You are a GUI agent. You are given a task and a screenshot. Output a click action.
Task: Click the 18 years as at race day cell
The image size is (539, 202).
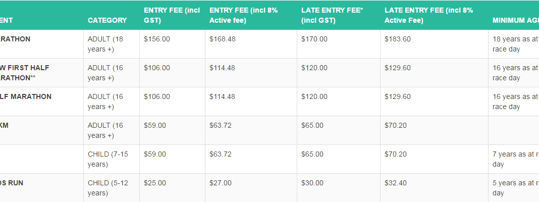point(515,44)
